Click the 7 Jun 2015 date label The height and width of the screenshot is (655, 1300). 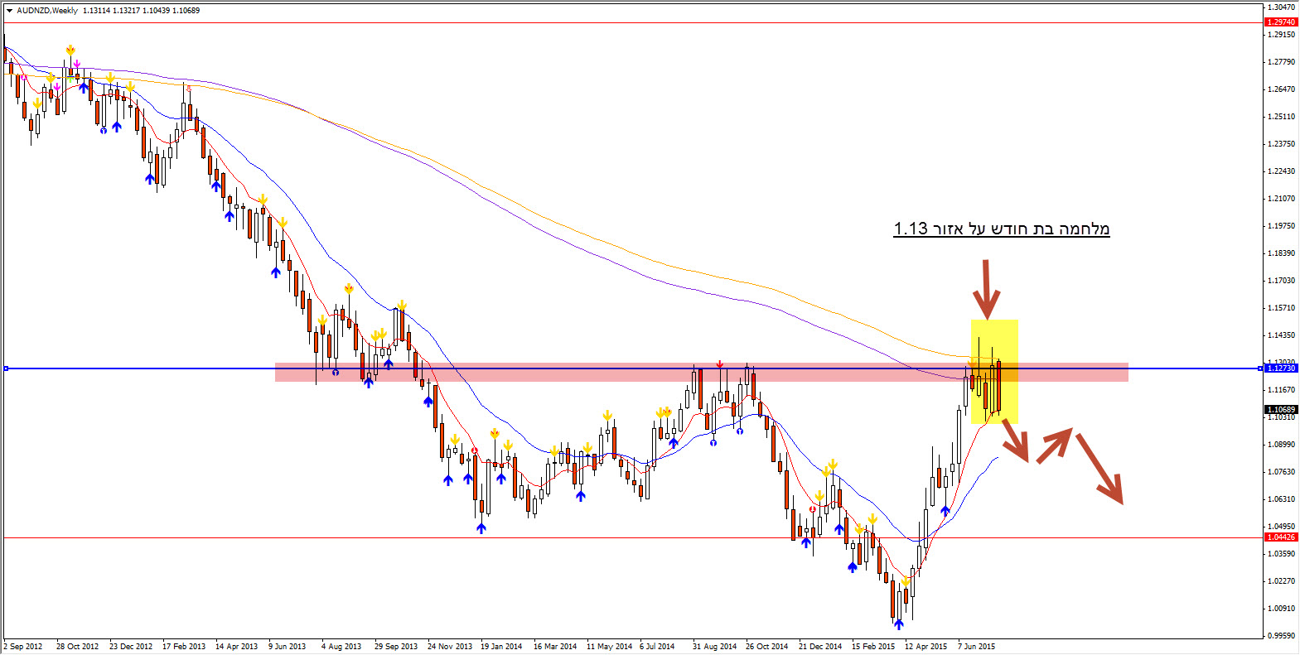(x=977, y=646)
